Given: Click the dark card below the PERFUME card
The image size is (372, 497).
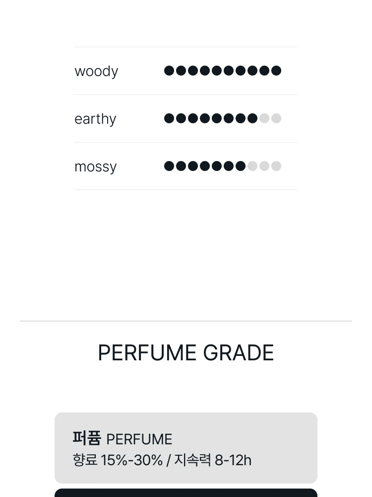Looking at the screenshot, I should [186, 493].
